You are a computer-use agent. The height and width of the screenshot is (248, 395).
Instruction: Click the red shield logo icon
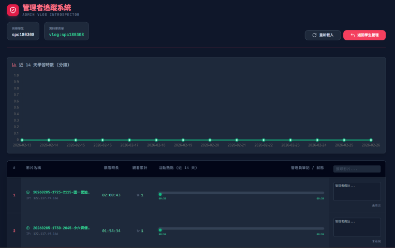click(12, 10)
